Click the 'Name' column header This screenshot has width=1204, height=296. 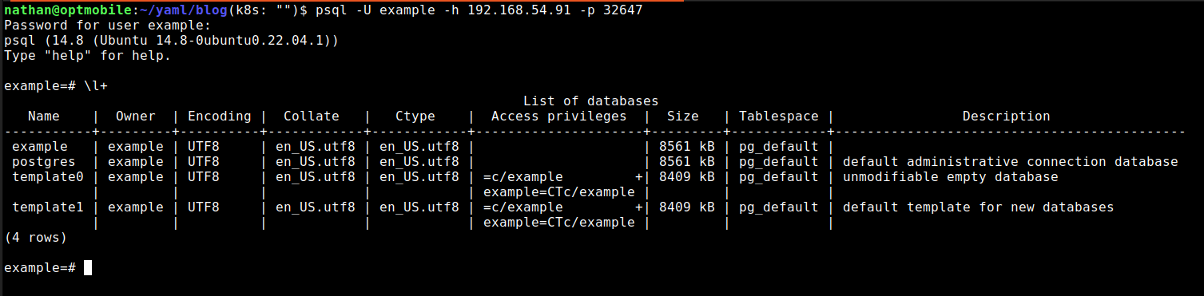click(x=44, y=116)
